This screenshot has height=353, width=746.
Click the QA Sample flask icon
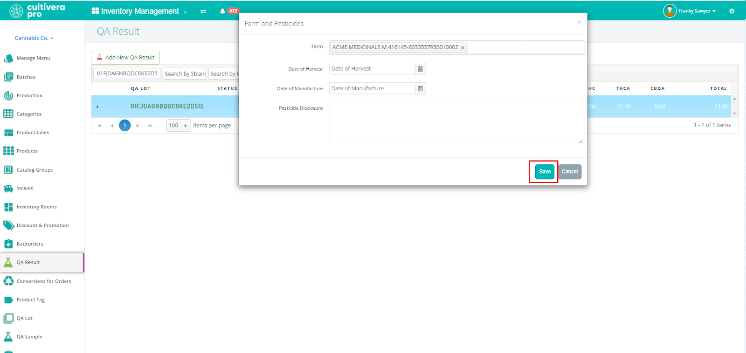point(8,337)
